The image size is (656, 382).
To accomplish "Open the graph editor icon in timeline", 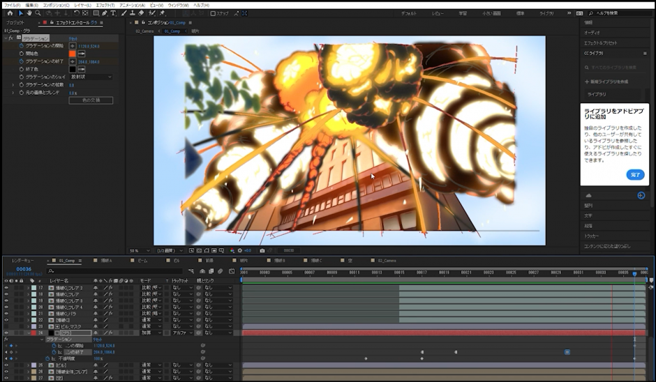I will click(232, 271).
